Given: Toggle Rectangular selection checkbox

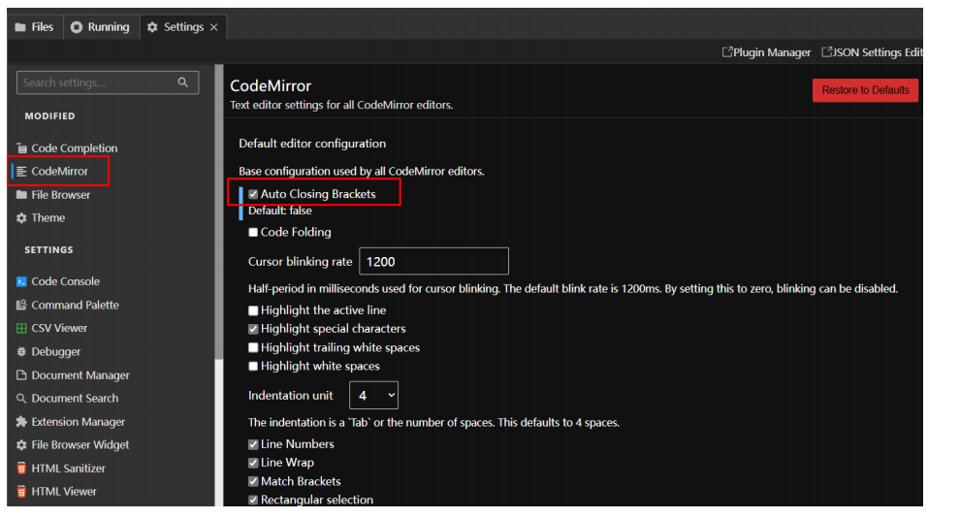Looking at the screenshot, I should tap(253, 500).
